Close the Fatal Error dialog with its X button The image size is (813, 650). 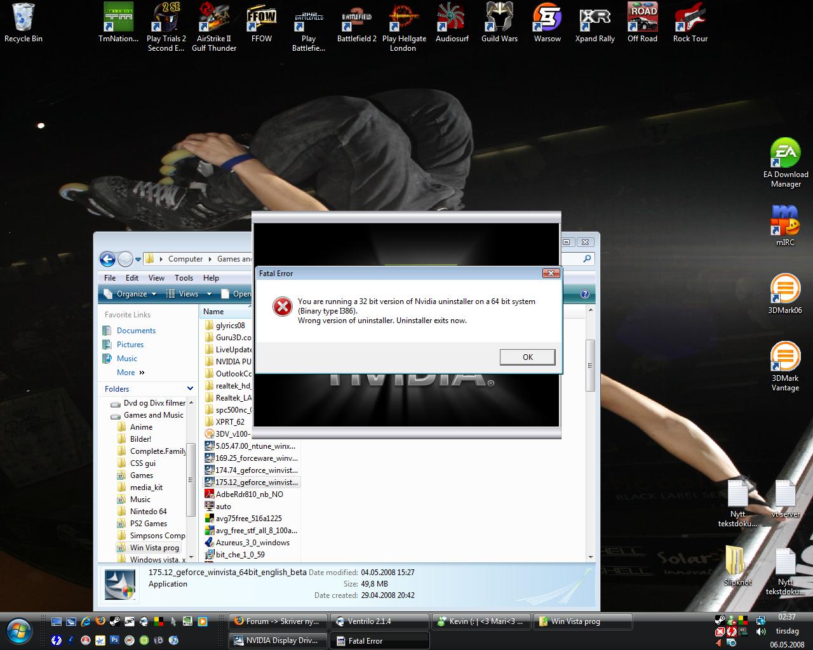(x=551, y=273)
